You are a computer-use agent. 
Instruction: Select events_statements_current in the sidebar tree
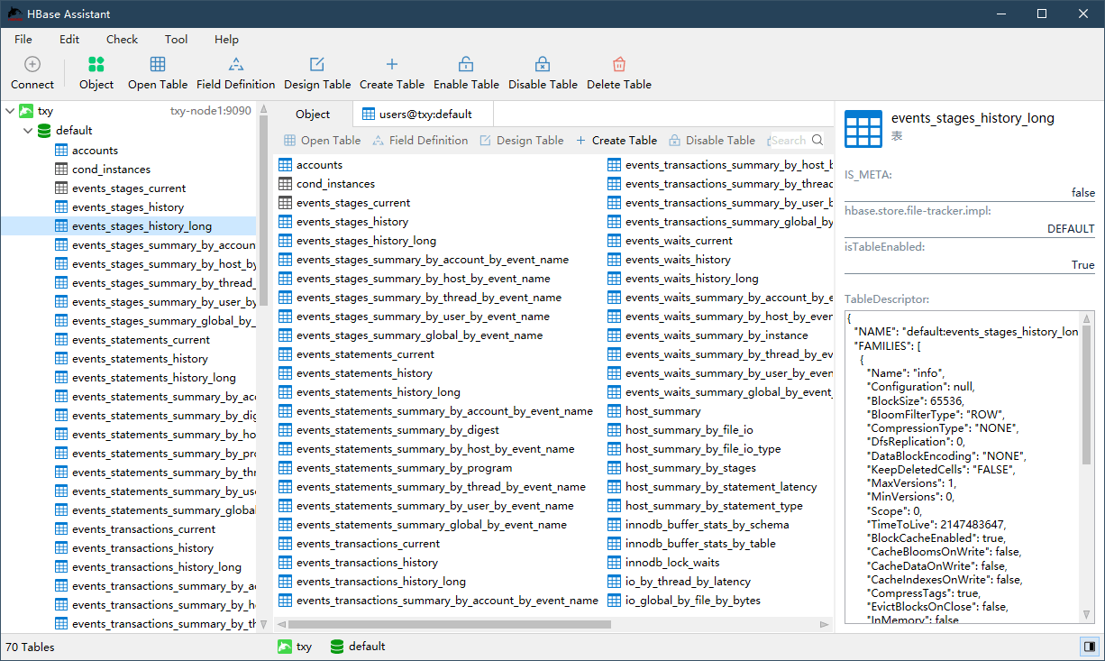pos(141,340)
